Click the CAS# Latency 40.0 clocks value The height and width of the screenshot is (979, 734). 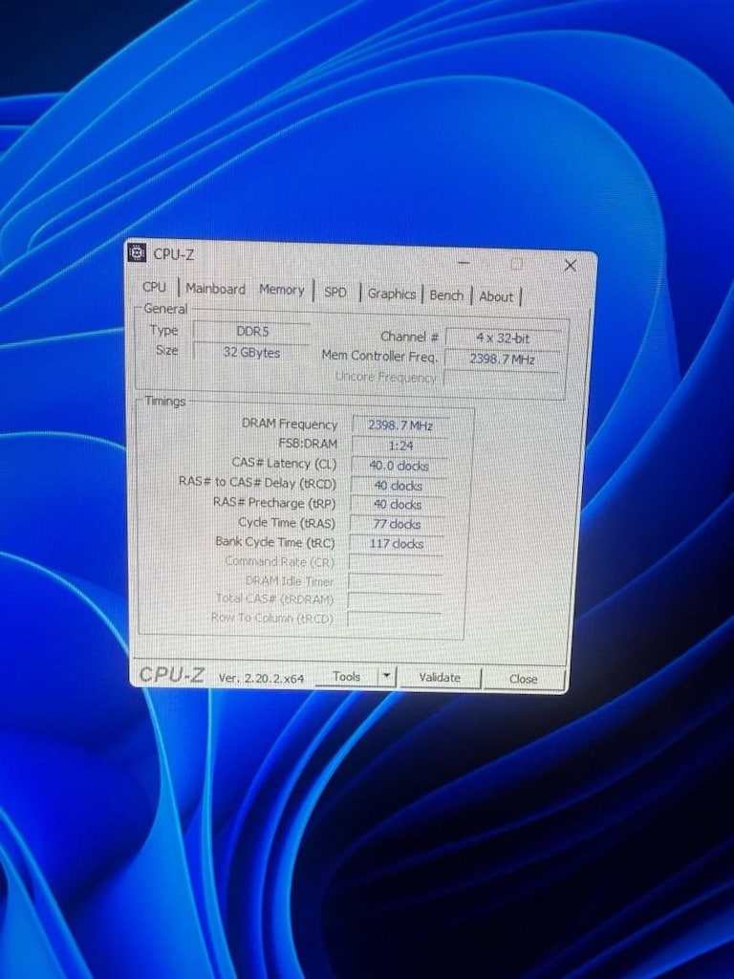click(399, 466)
